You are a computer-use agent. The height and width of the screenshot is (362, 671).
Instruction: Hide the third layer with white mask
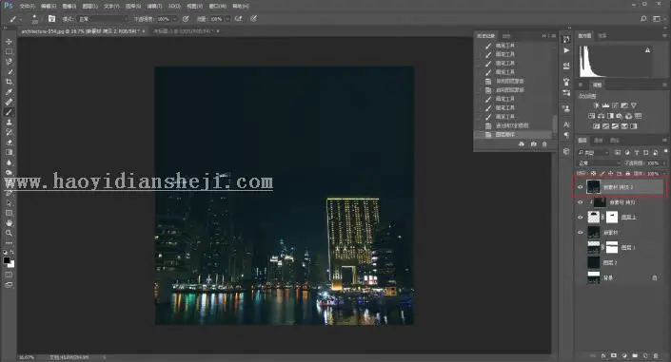point(581,218)
